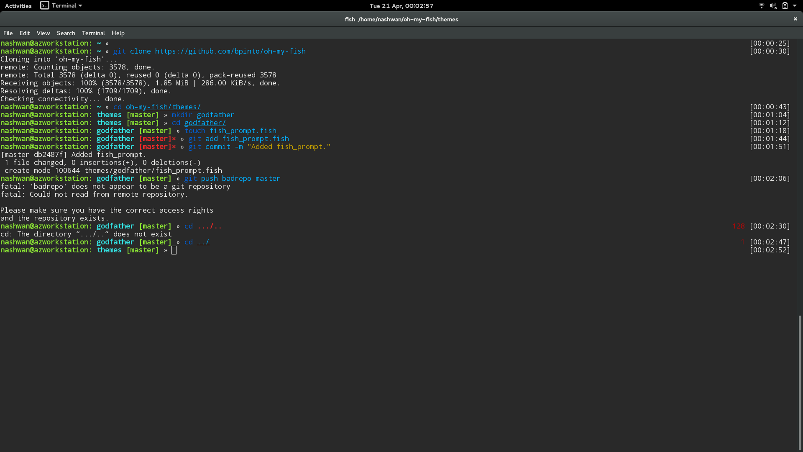This screenshot has width=803, height=452.
Task: Click the github.com/bpinto/oh-my-fish URL
Action: (x=230, y=51)
